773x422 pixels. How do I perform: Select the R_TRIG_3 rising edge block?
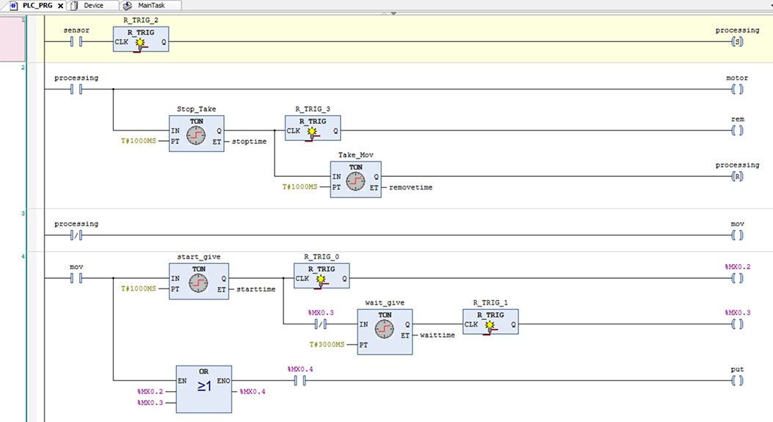(313, 128)
